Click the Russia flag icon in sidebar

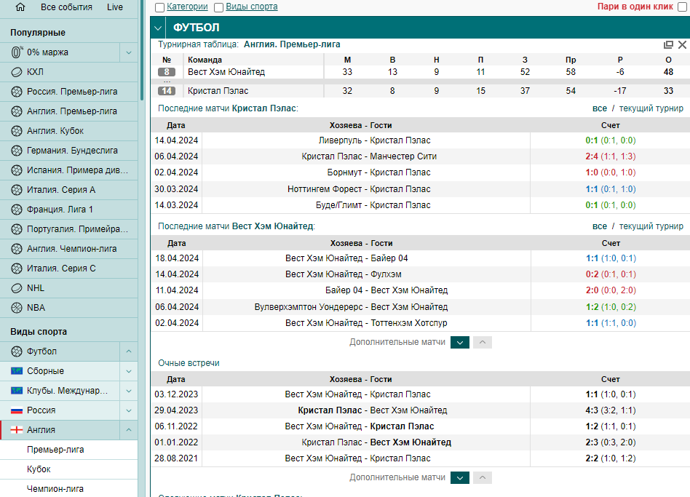(x=16, y=410)
